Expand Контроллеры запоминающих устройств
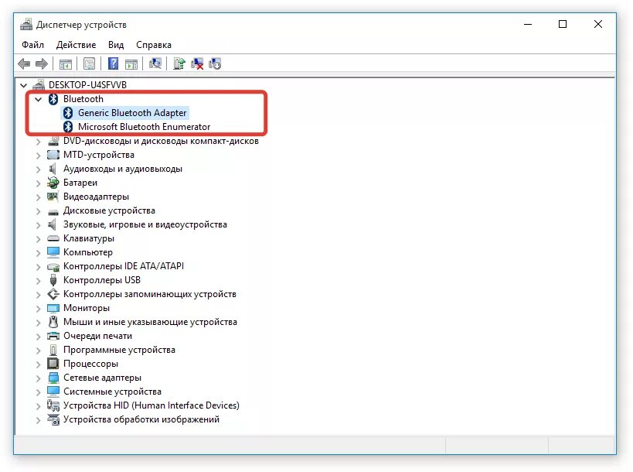This screenshot has width=633, height=472. (x=39, y=295)
